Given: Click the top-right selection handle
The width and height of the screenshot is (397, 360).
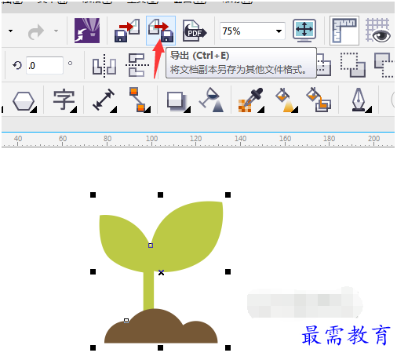Looking at the screenshot, I should pos(228,195).
